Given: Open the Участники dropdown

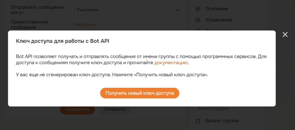Looking at the screenshot, I should pos(127,10).
